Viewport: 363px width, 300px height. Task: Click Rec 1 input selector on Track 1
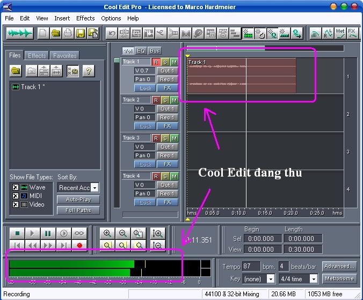click(x=168, y=79)
